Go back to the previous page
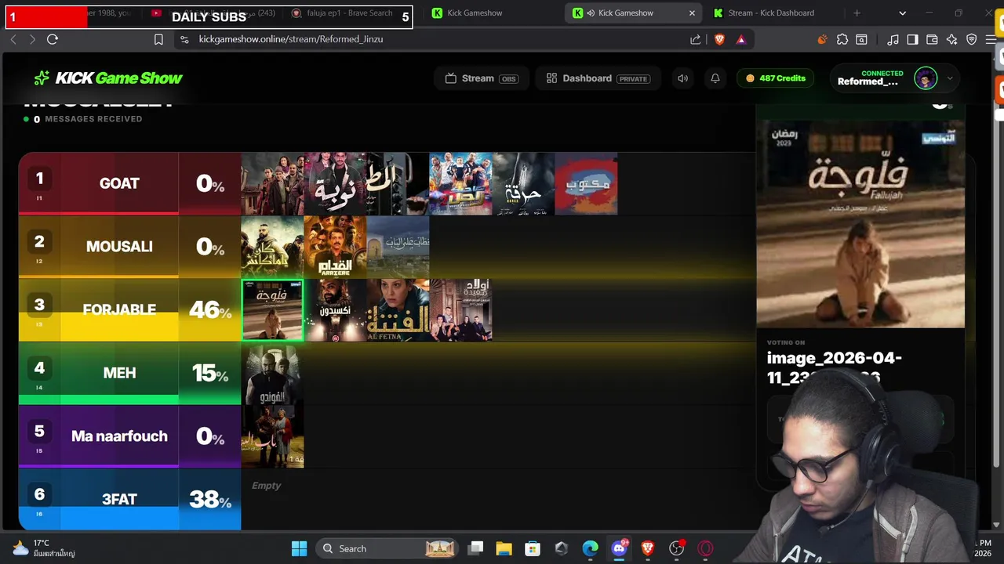This screenshot has height=564, width=1004. coord(13,39)
